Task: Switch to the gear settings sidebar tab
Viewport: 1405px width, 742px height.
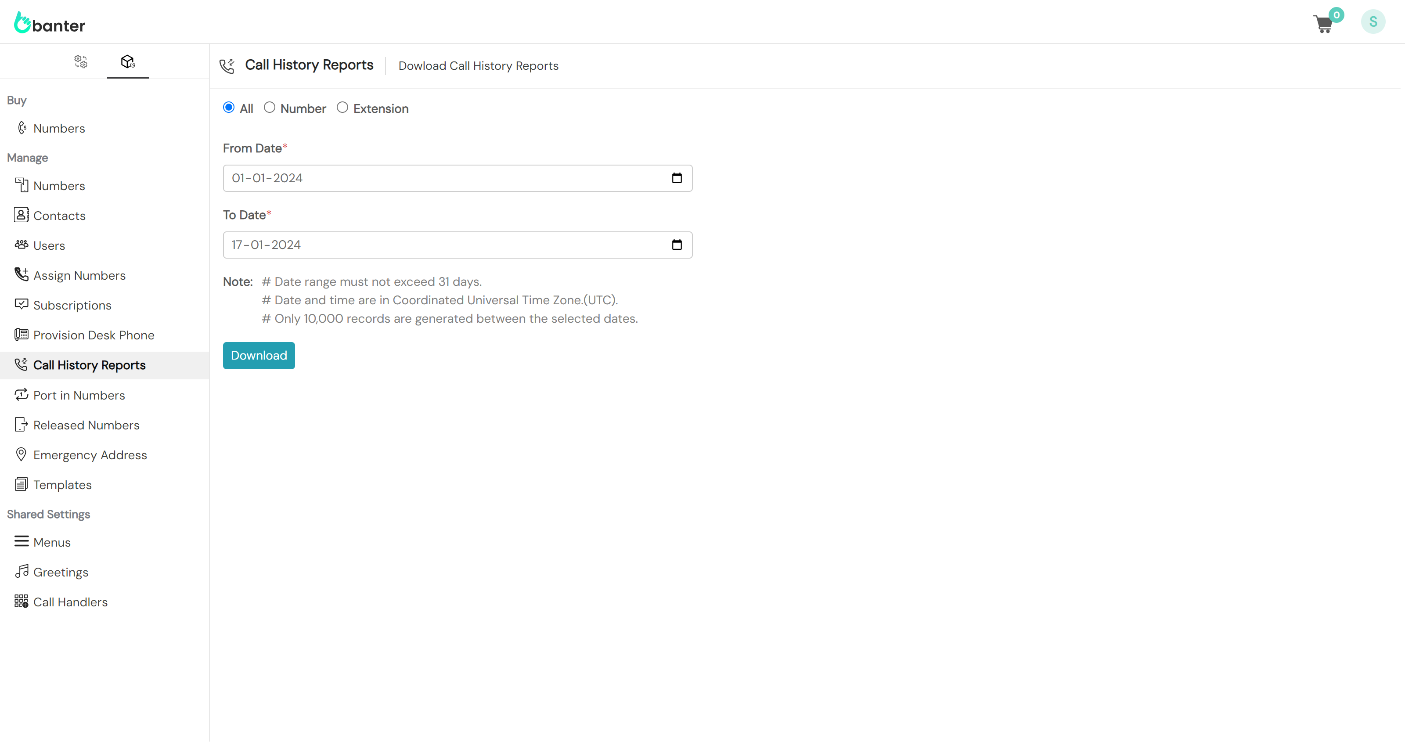Action: click(81, 61)
